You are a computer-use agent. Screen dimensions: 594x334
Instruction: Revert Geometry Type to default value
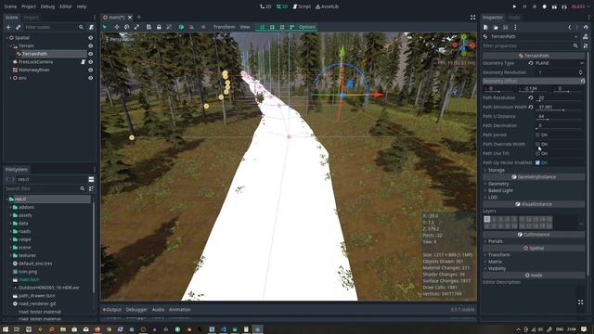click(x=531, y=63)
